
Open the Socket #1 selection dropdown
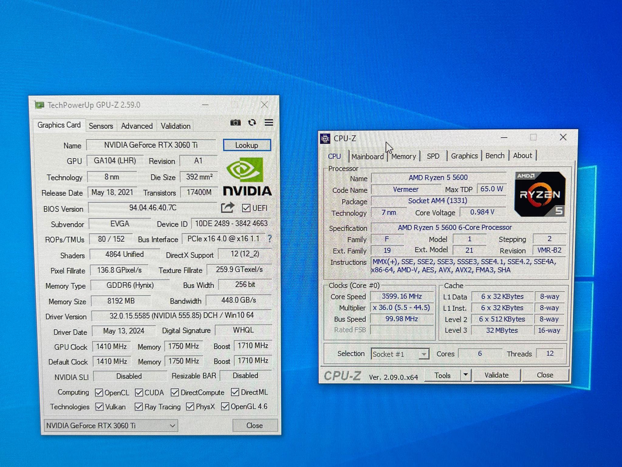400,354
